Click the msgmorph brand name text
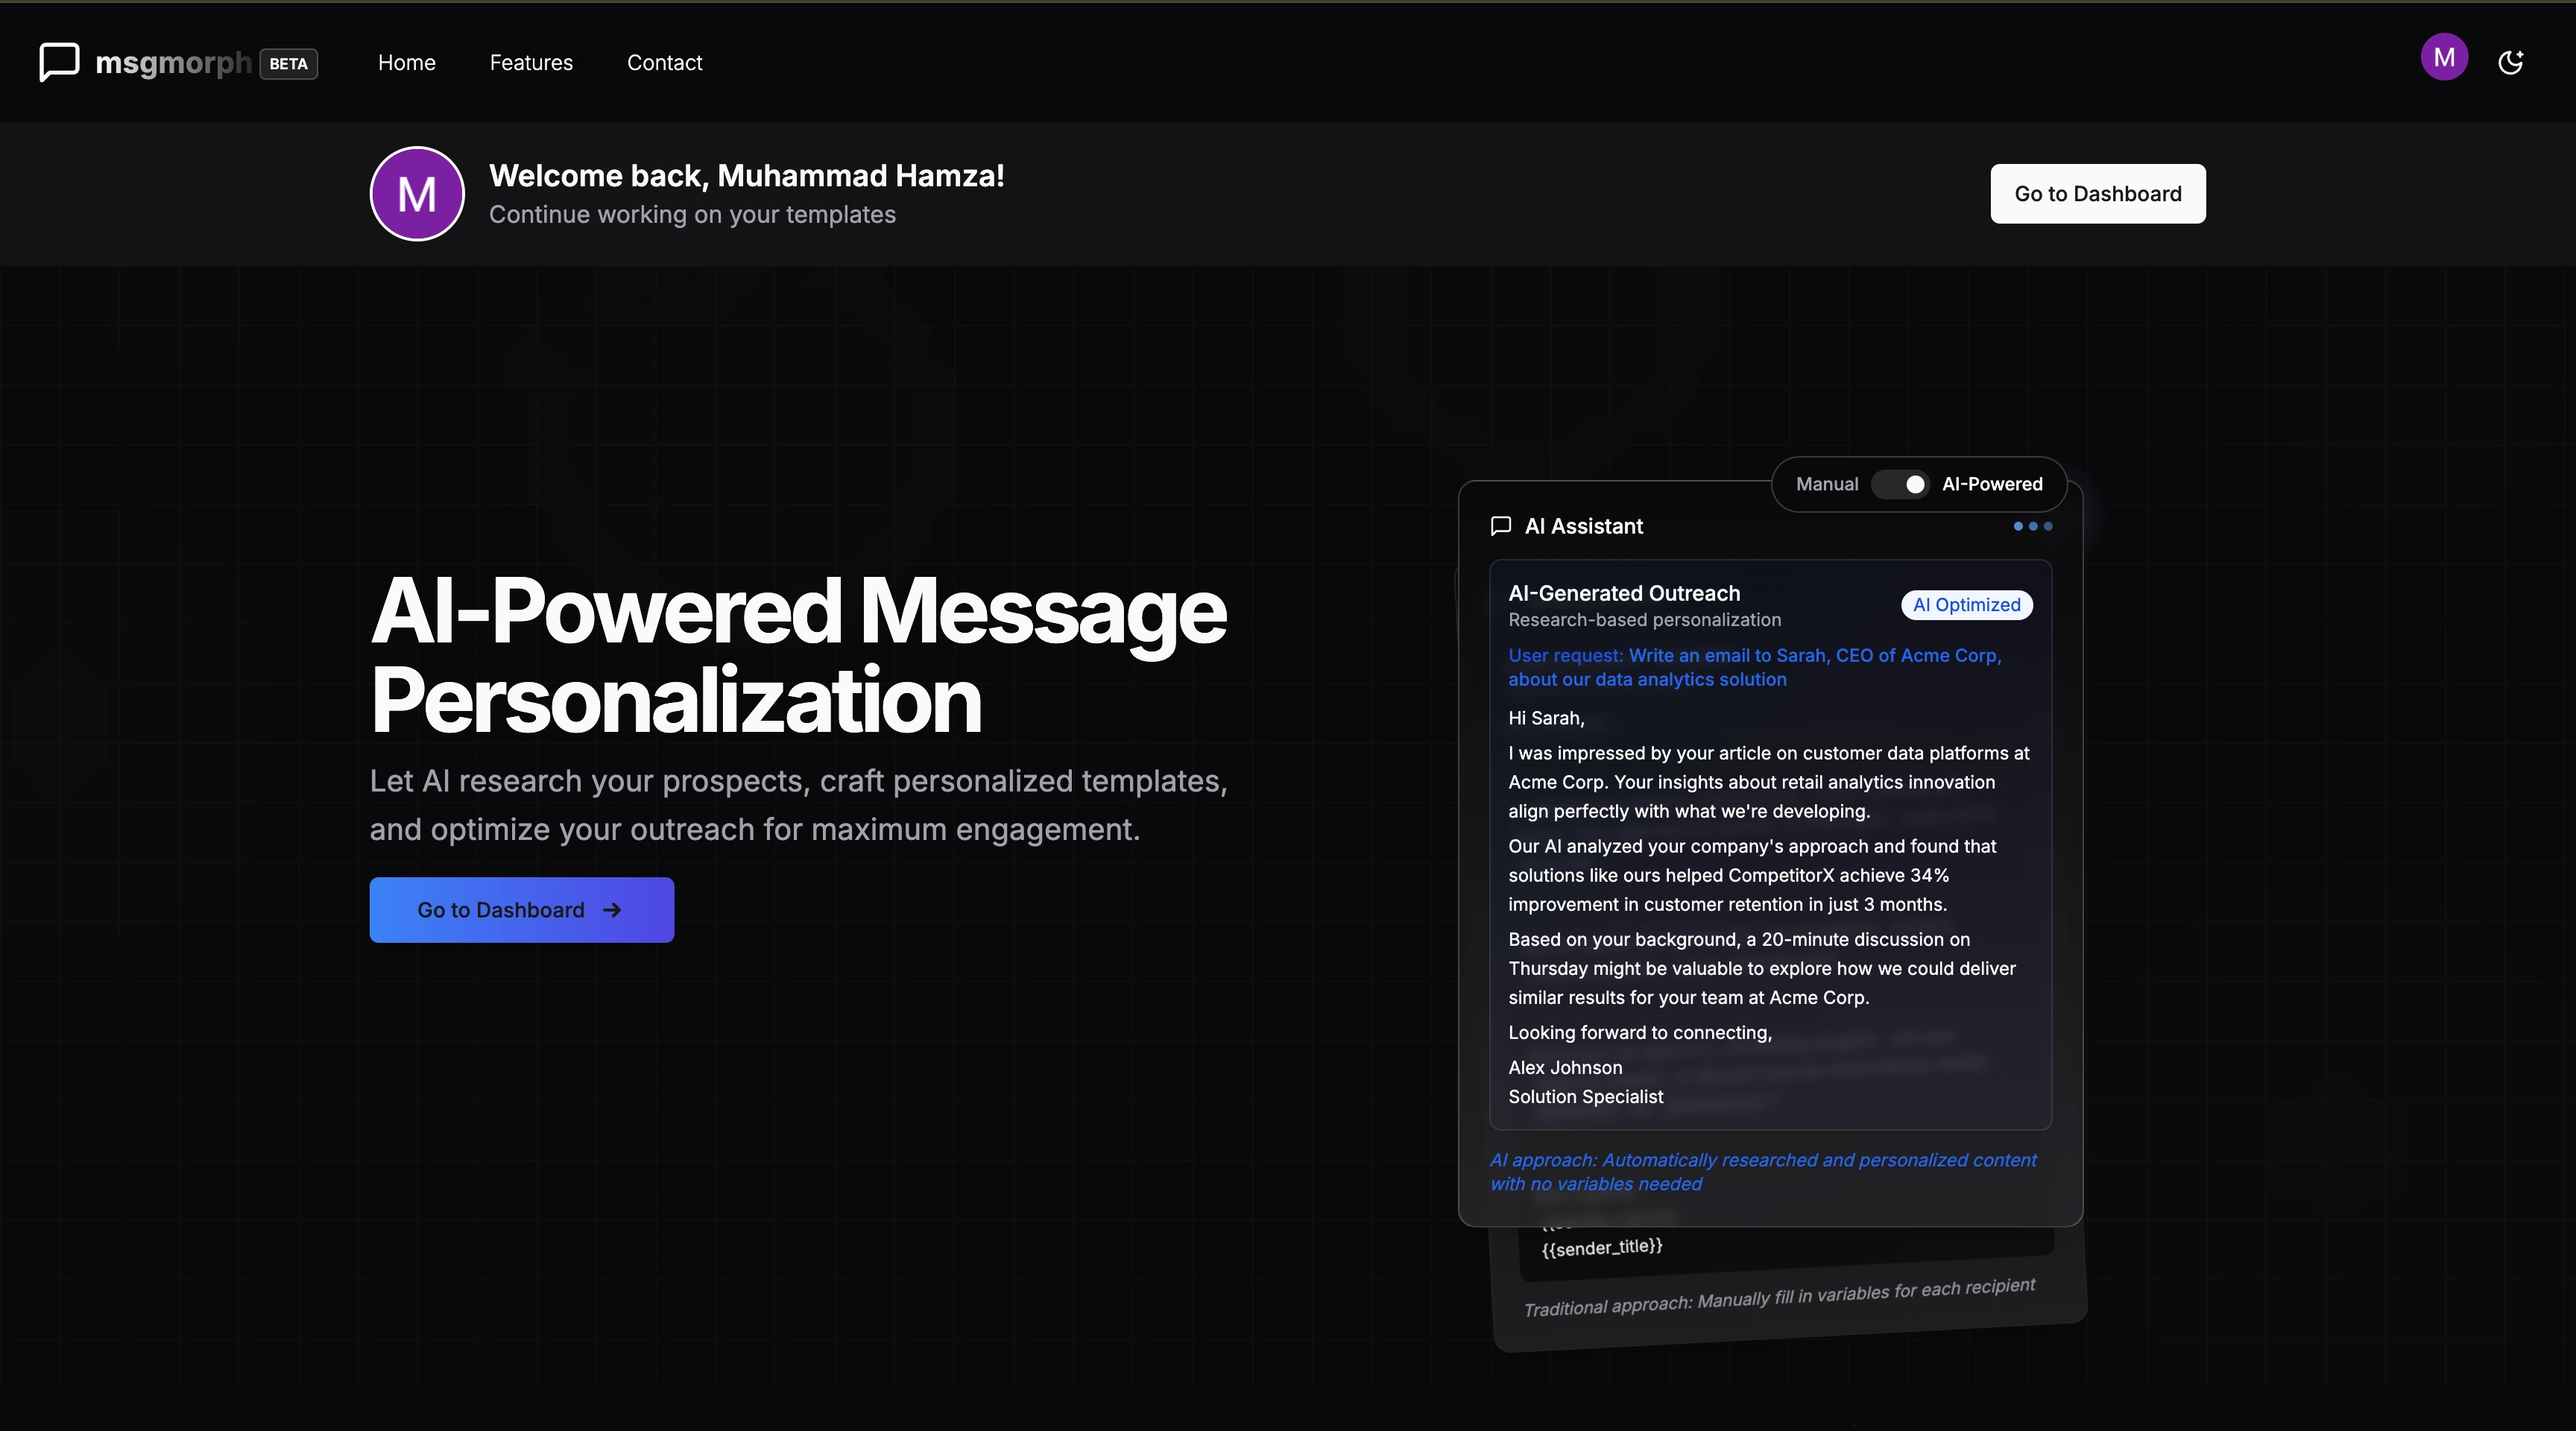2576x1431 pixels. (x=172, y=63)
